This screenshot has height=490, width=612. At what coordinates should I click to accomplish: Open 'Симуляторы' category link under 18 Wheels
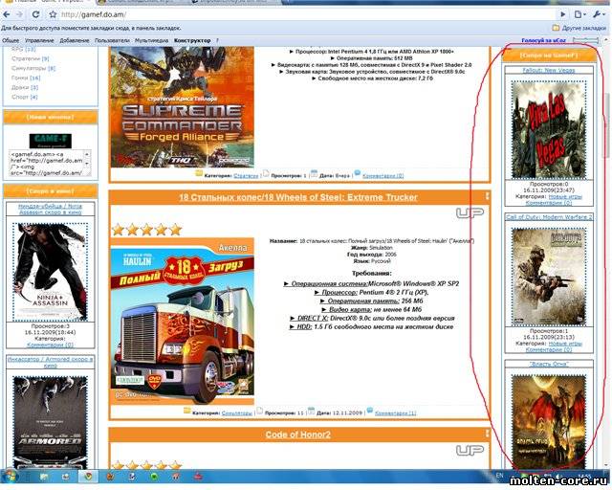pyautogui.click(x=237, y=413)
